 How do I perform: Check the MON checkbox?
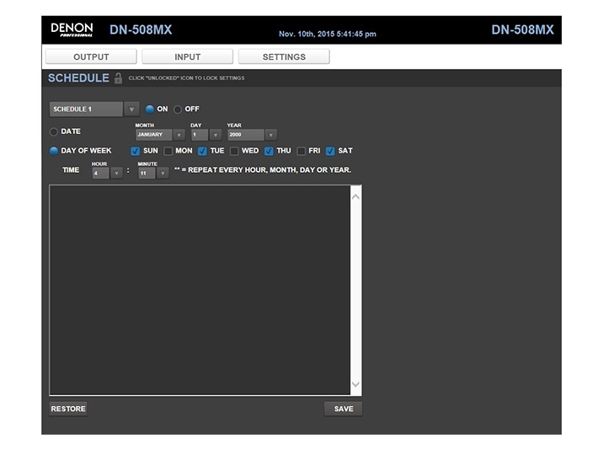pos(168,151)
